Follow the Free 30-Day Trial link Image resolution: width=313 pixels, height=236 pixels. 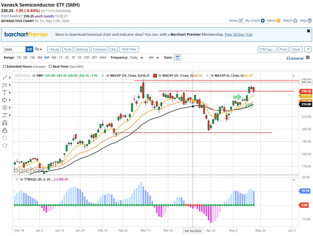[x=238, y=34]
